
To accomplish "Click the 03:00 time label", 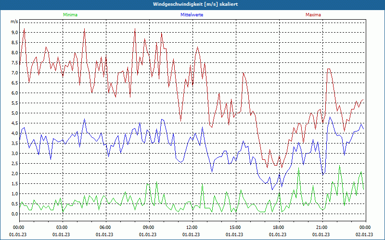I will coord(63,228).
